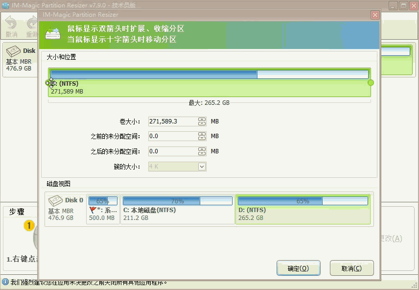419x290 pixels.
Task: Click the 簇的大小 label
Action: click(127, 167)
